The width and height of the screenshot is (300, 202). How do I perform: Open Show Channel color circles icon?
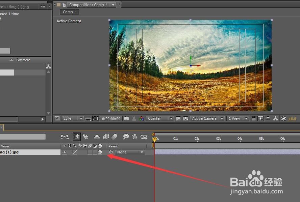tap(142, 119)
